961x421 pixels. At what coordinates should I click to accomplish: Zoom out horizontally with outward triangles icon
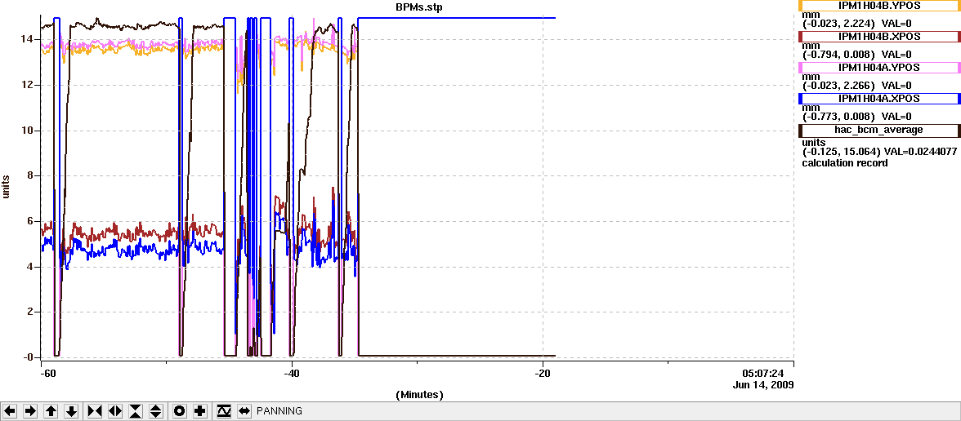[115, 411]
